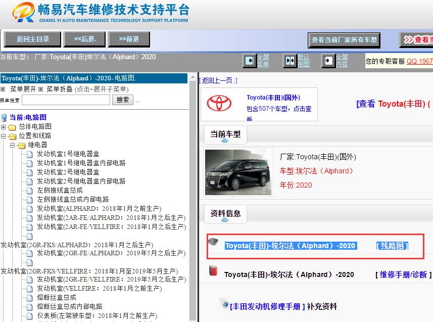Go back with the <<后退 button

tap(84, 39)
